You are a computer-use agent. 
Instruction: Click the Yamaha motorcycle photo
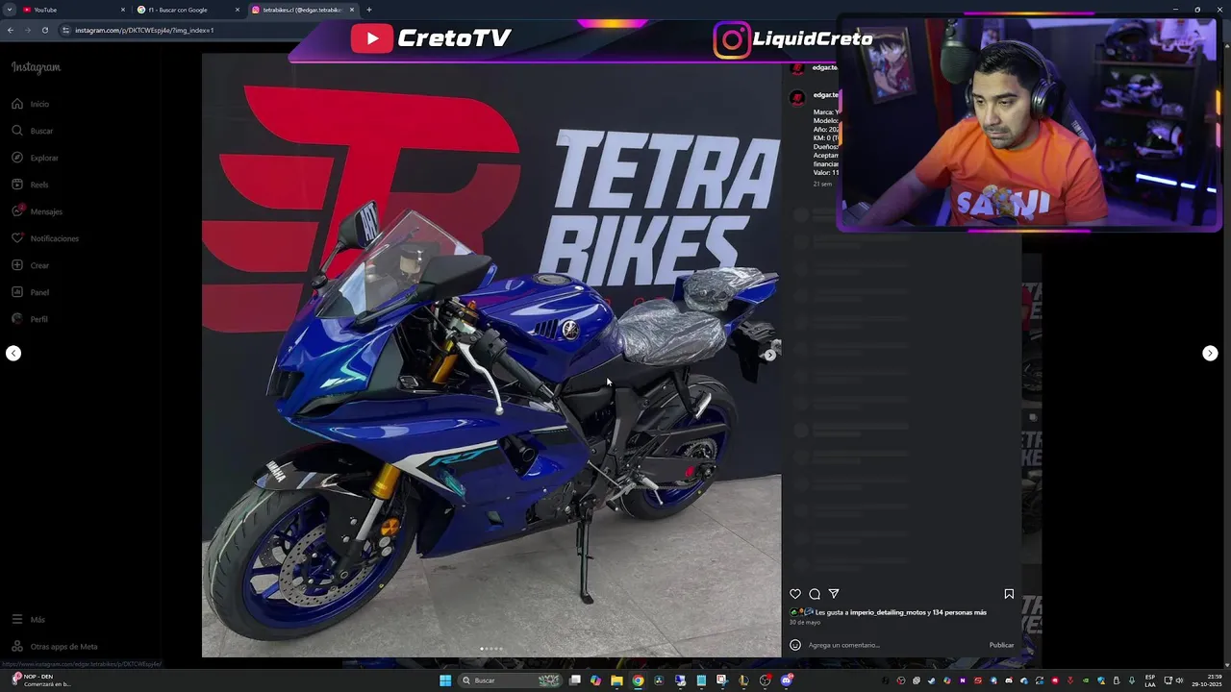point(491,356)
